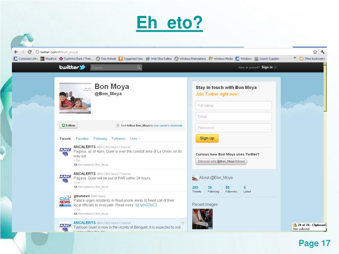Open the 55 Followers count
The width and height of the screenshot is (339, 254).
[231, 189]
